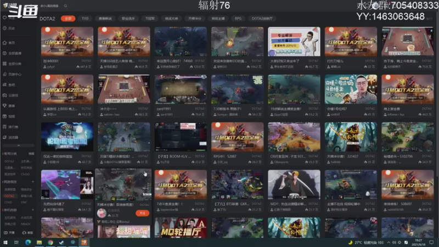The width and height of the screenshot is (439, 247).
Task: Open the 历史 clock icon in sidebar
Action: [x=4, y=29]
